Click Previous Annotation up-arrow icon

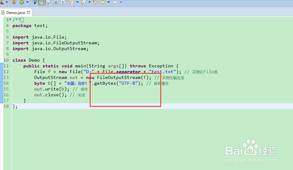pos(83,2)
